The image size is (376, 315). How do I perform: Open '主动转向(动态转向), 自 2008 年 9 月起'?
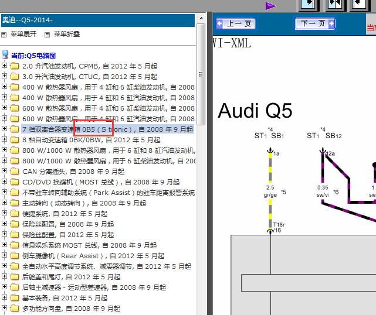[84, 203]
